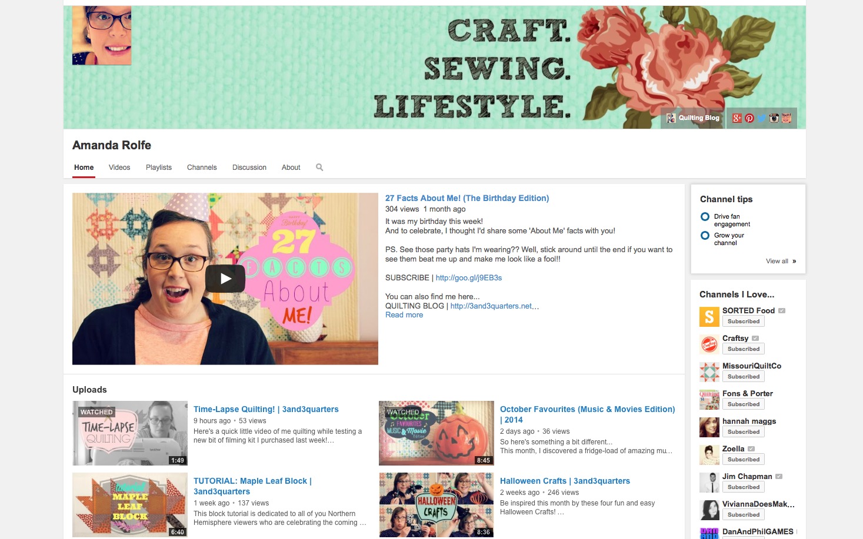The width and height of the screenshot is (863, 539).
Task: Expand channel tips with View all
Action: (x=781, y=261)
